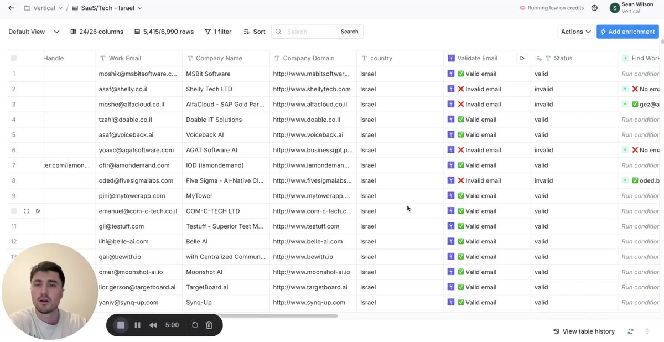
Task: Click the Company Domain column type icon
Action: pyautogui.click(x=277, y=58)
